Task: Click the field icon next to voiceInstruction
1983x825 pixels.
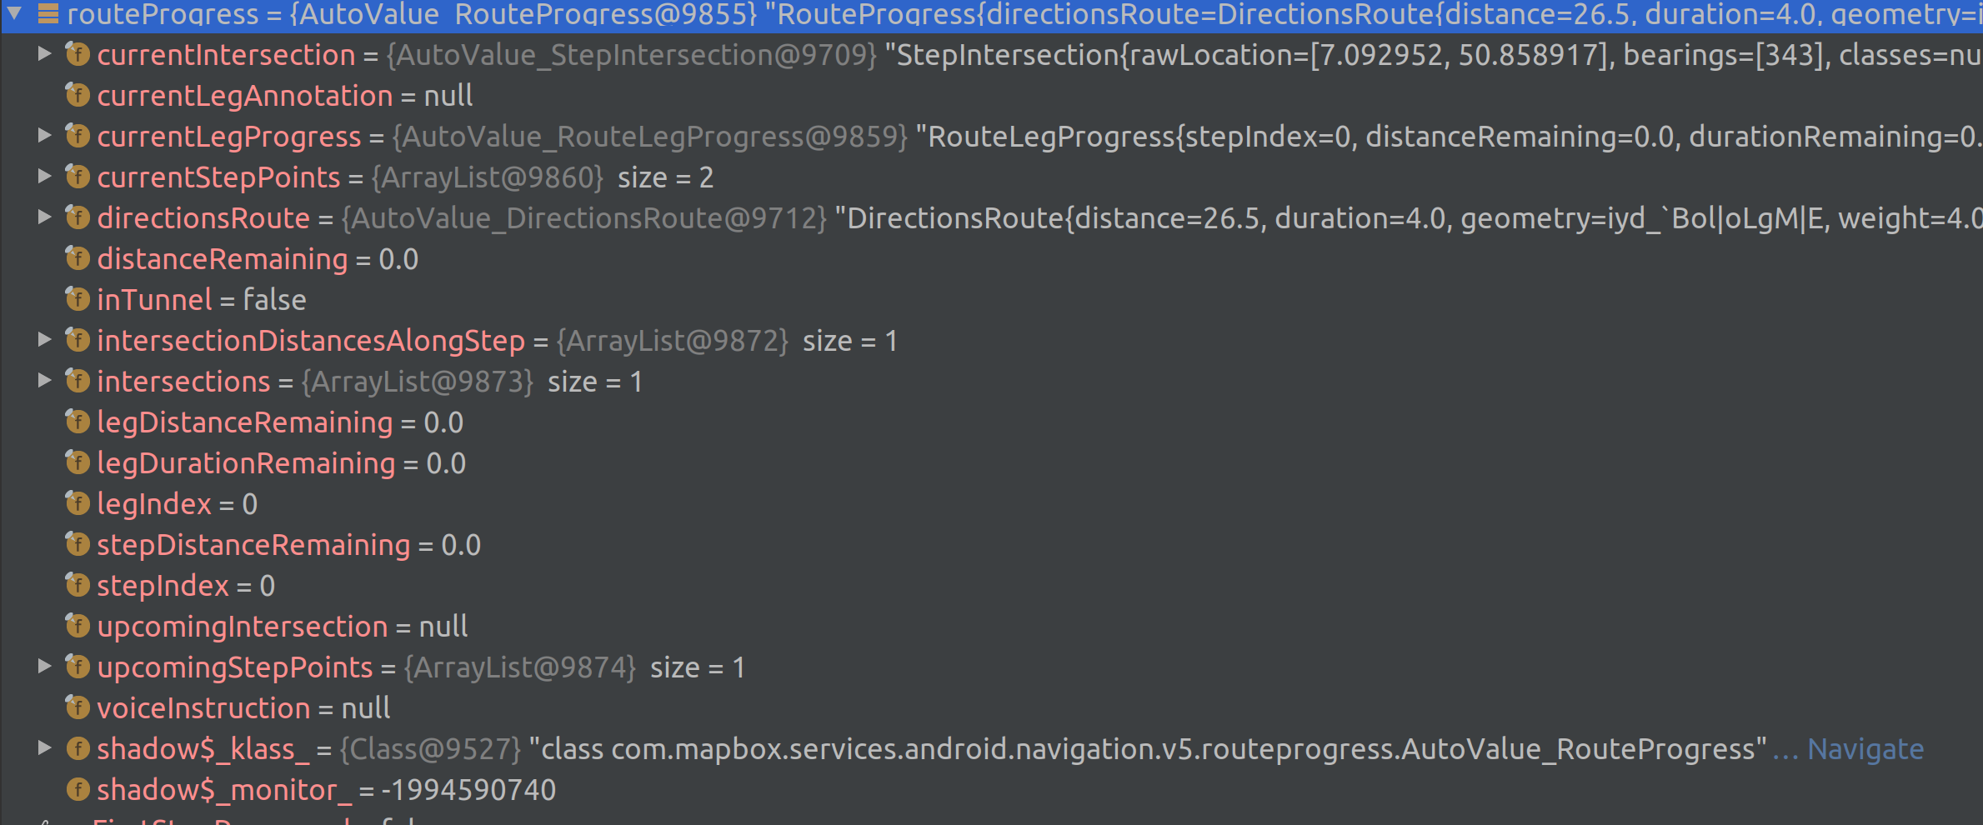Action: (x=78, y=707)
